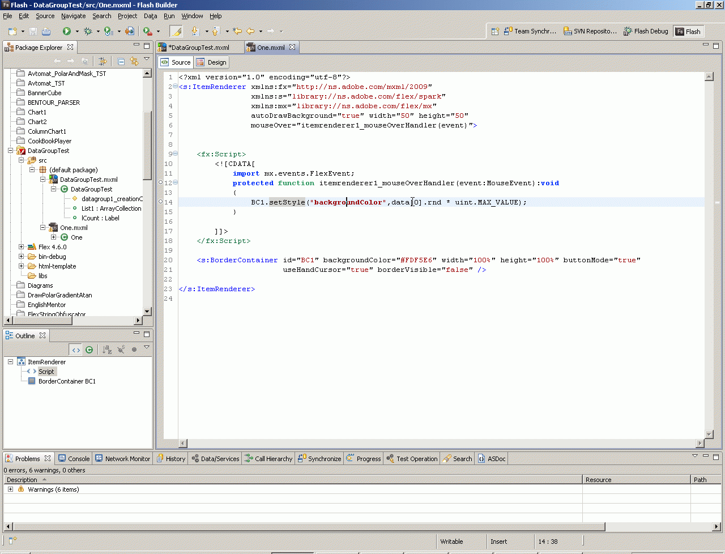725x554 pixels.
Task: Click the Collapse All icon in Package Explorer
Action: (x=121, y=61)
